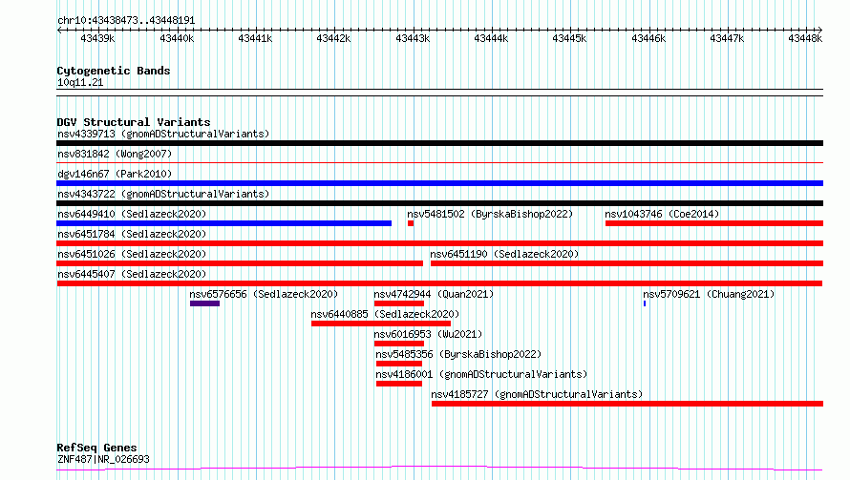Click the 43442k ruler tick label
Viewport: 850px width, 480px height.
click(333, 39)
